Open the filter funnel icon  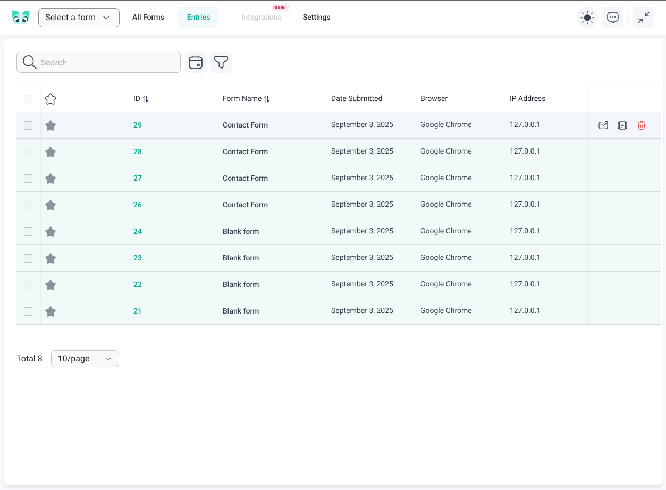221,62
